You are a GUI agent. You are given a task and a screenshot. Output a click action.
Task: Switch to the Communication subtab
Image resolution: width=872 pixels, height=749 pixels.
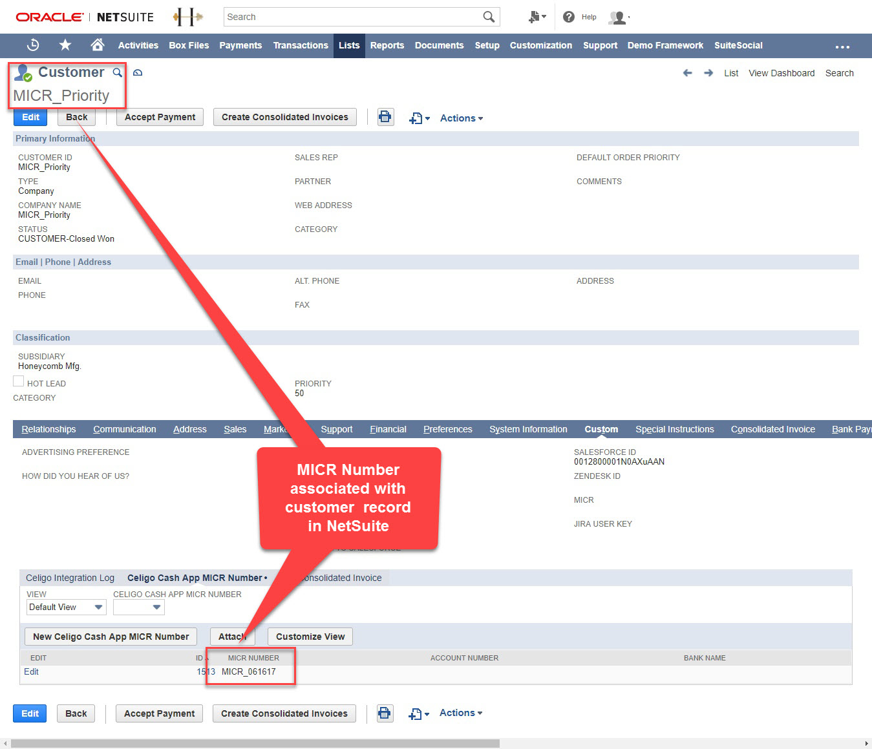[125, 429]
